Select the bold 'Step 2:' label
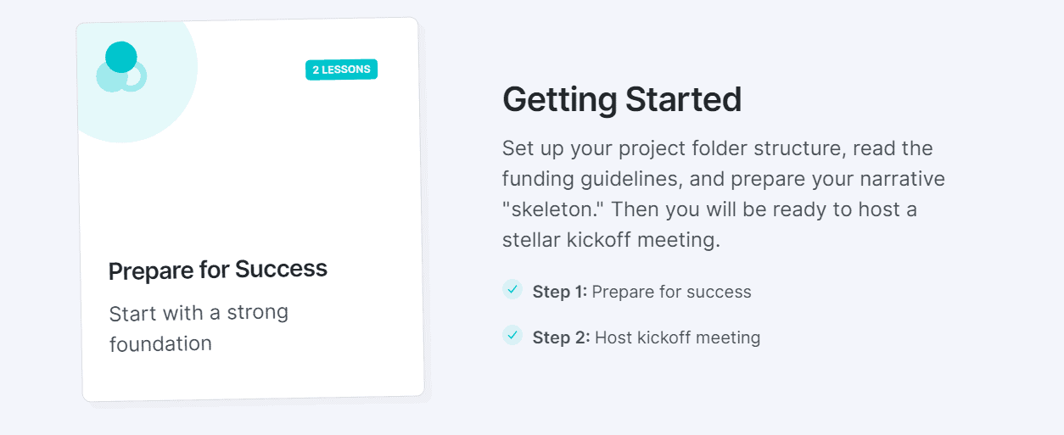1064x435 pixels. coord(562,337)
